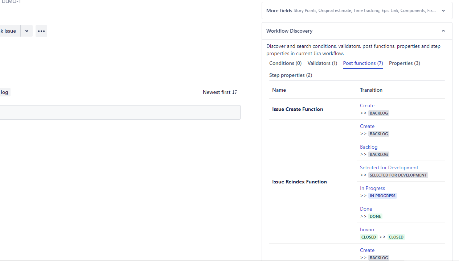The image size is (459, 261).
Task: Open the Backlog transition link
Action: 368,147
